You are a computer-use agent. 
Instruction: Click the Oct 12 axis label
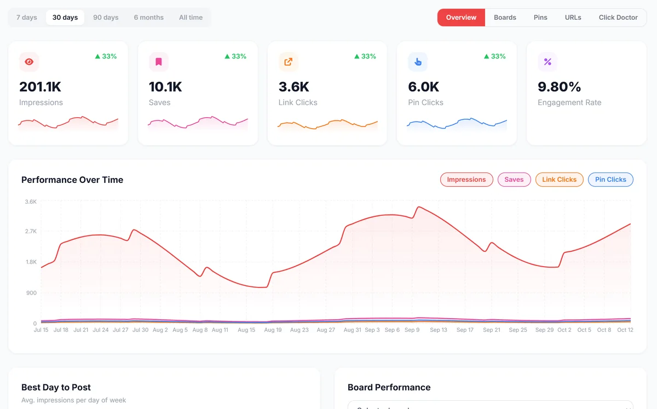click(x=625, y=330)
